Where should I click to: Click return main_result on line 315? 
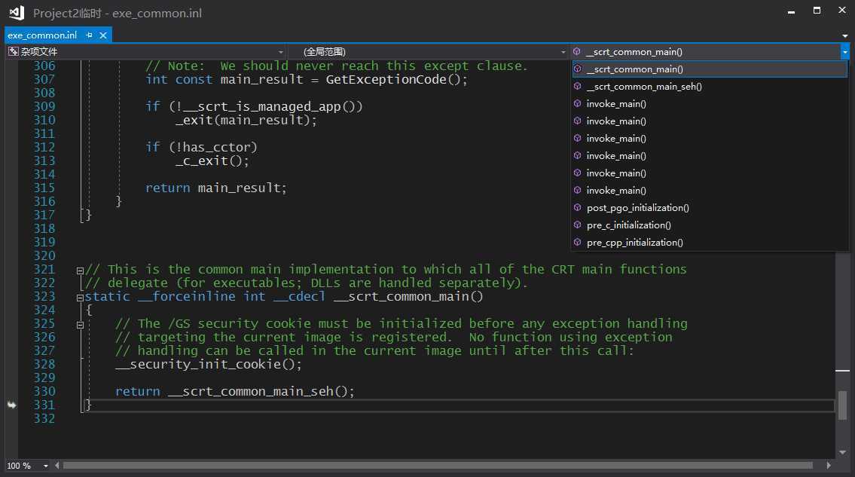click(216, 188)
